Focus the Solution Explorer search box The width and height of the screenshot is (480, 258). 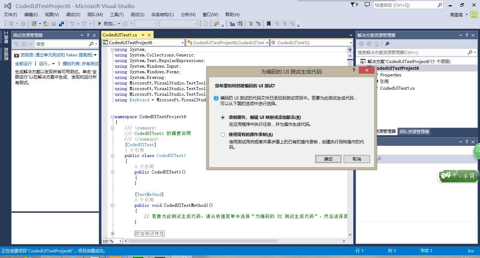tap(417, 52)
